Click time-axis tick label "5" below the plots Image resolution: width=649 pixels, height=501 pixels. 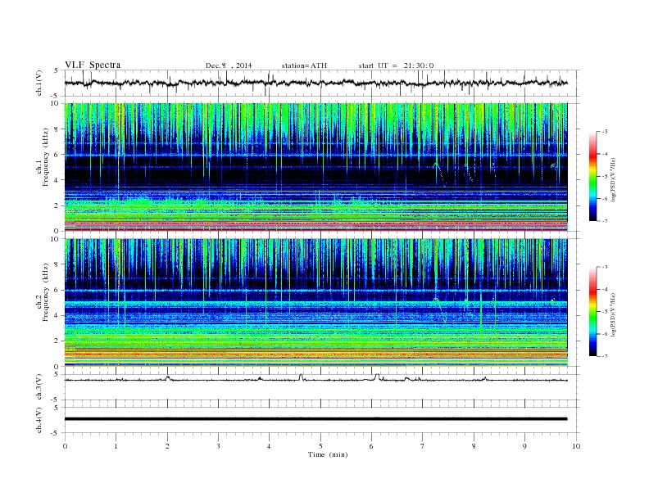320,446
